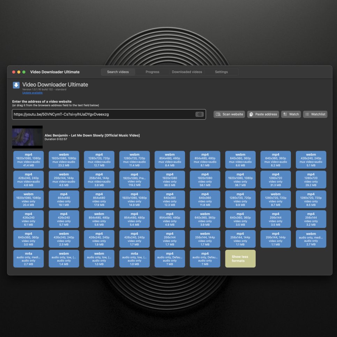The height and width of the screenshot is (337, 337).
Task: Choose mp4 854x480 video only 17.9 MB
Action: point(99,199)
